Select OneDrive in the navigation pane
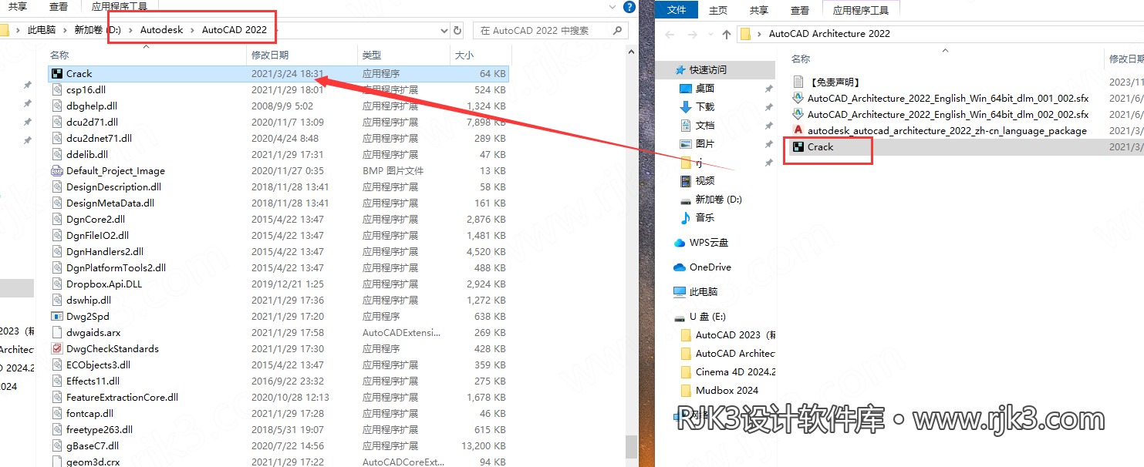This screenshot has width=1144, height=467. (x=703, y=267)
